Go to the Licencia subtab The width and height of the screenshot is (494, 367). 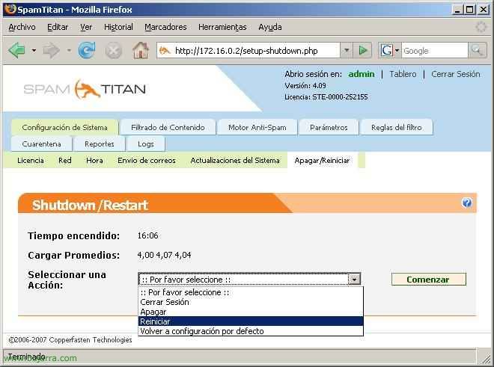coord(31,161)
